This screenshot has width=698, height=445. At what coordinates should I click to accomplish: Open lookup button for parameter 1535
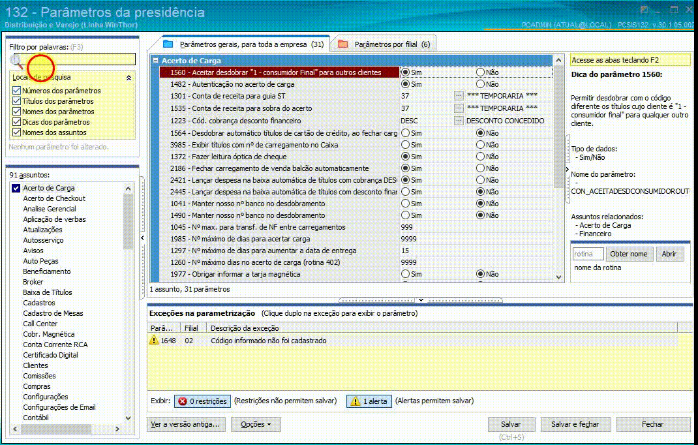pos(459,108)
